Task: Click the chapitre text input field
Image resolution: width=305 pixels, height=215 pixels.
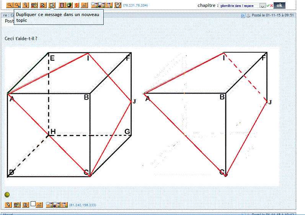Action: pos(239,6)
